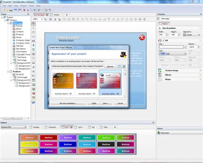Select business style 1 - 04 template thumbnail
The height and width of the screenshot is (163, 203).
click(63, 81)
